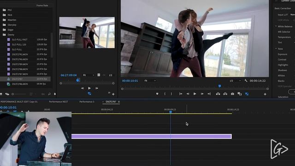Export frame with the camera icon

click(x=232, y=94)
